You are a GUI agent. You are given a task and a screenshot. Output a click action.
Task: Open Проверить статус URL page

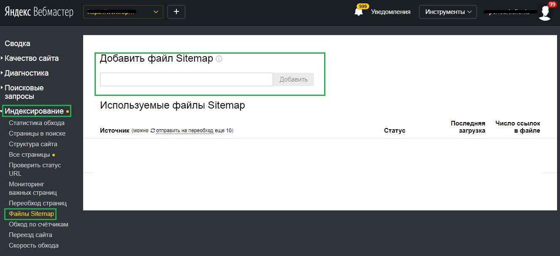click(x=35, y=169)
